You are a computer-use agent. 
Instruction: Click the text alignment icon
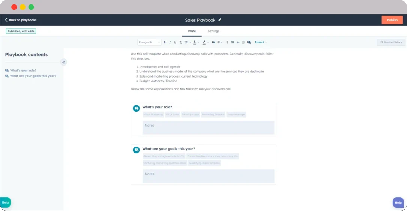[x=219, y=42]
